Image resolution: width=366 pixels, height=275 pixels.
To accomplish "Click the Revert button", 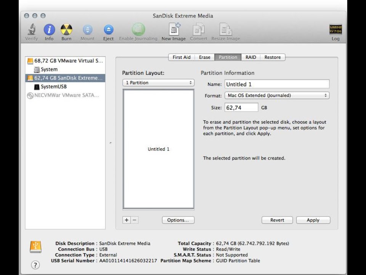I will coord(277,220).
